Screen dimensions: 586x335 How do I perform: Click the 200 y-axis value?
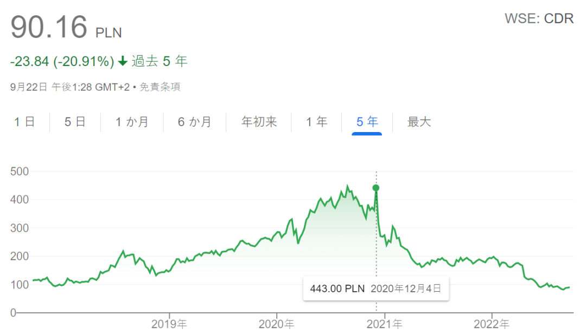[x=20, y=257]
